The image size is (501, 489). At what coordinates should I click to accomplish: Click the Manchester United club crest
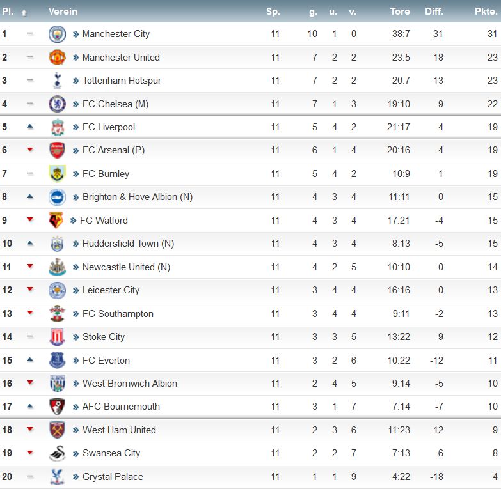click(57, 58)
